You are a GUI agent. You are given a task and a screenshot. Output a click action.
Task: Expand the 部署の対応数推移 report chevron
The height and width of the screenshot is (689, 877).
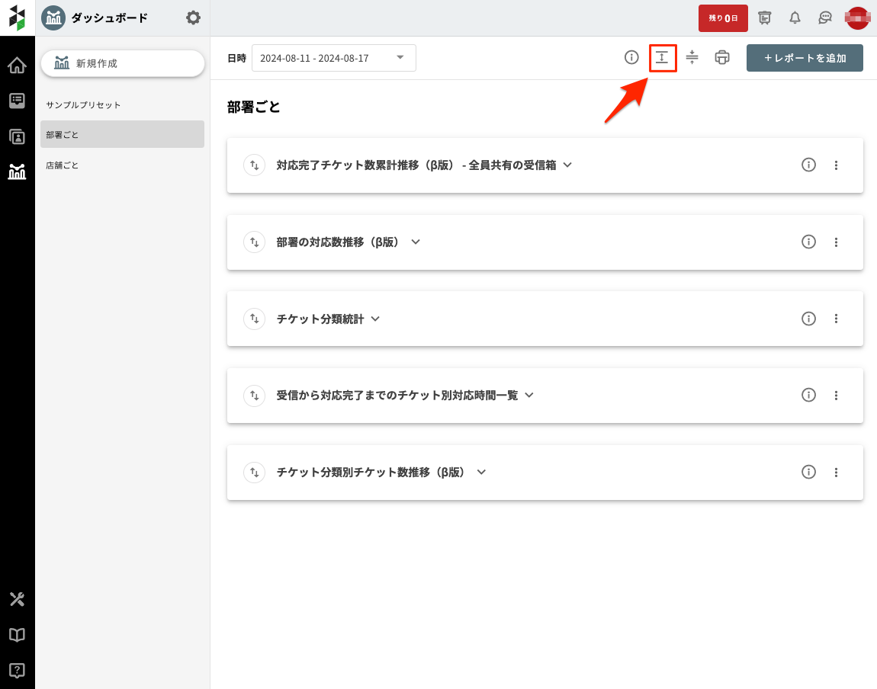tap(416, 242)
